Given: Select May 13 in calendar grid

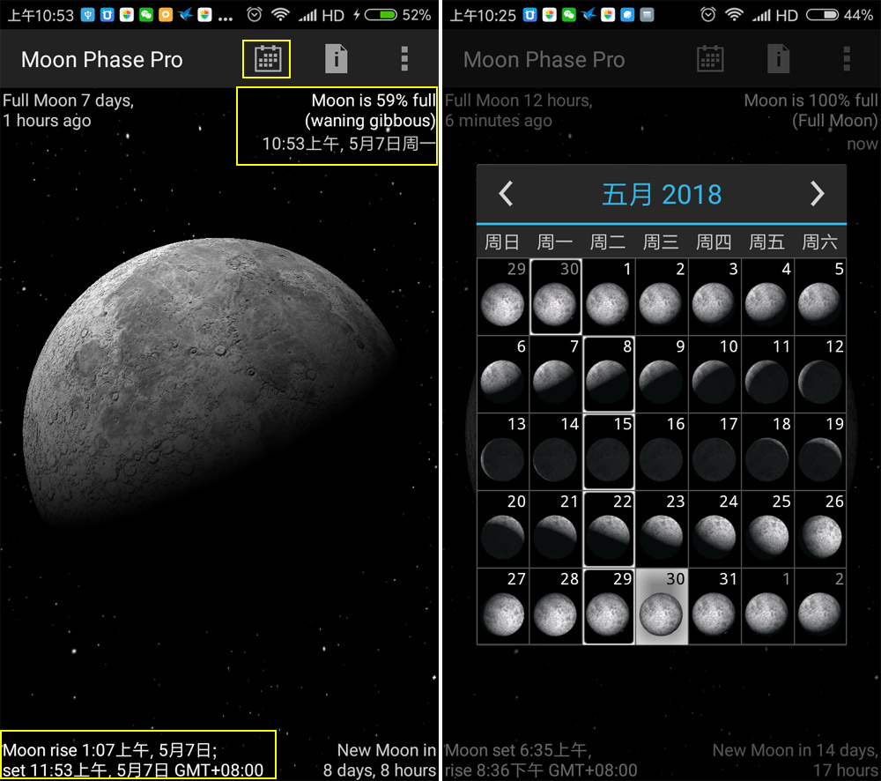Looking at the screenshot, I should (x=503, y=452).
